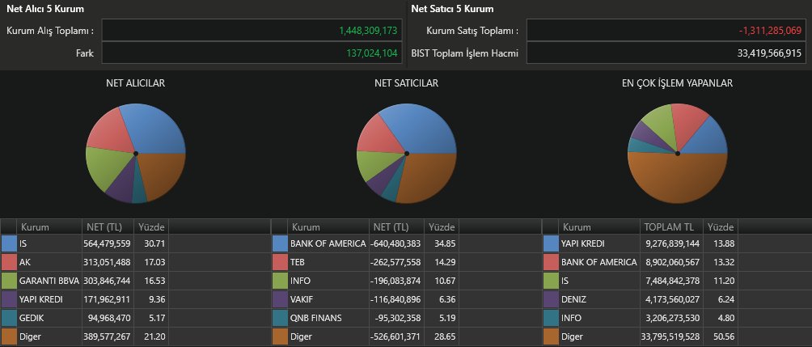Click the Kurum Alış Toplamı value field
This screenshot has height=347, width=812.
252,31
